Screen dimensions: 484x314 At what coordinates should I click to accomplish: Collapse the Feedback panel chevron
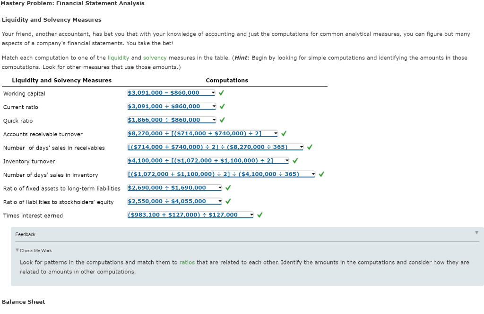pyautogui.click(x=476, y=231)
